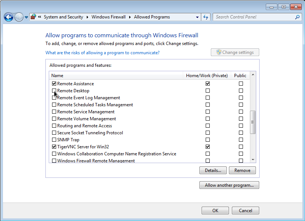
Task: Go to System and Security breadcrumb
Action: 64,17
